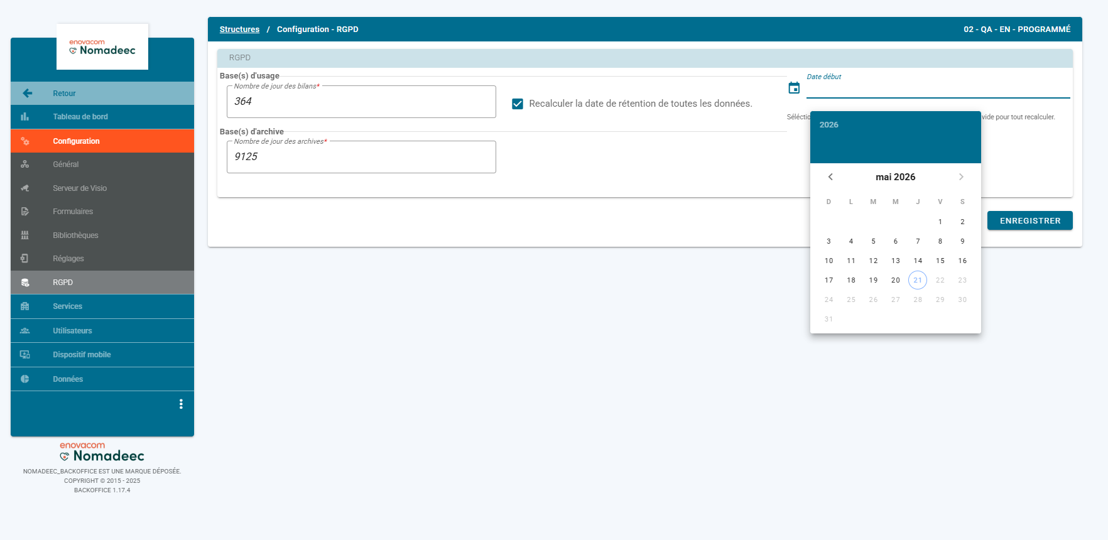Viewport: 1108px width, 540px height.
Task: Select the Bibliothèques submenu entry
Action: click(x=102, y=235)
